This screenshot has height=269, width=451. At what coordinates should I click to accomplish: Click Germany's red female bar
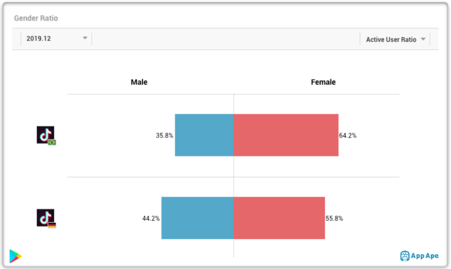click(279, 218)
